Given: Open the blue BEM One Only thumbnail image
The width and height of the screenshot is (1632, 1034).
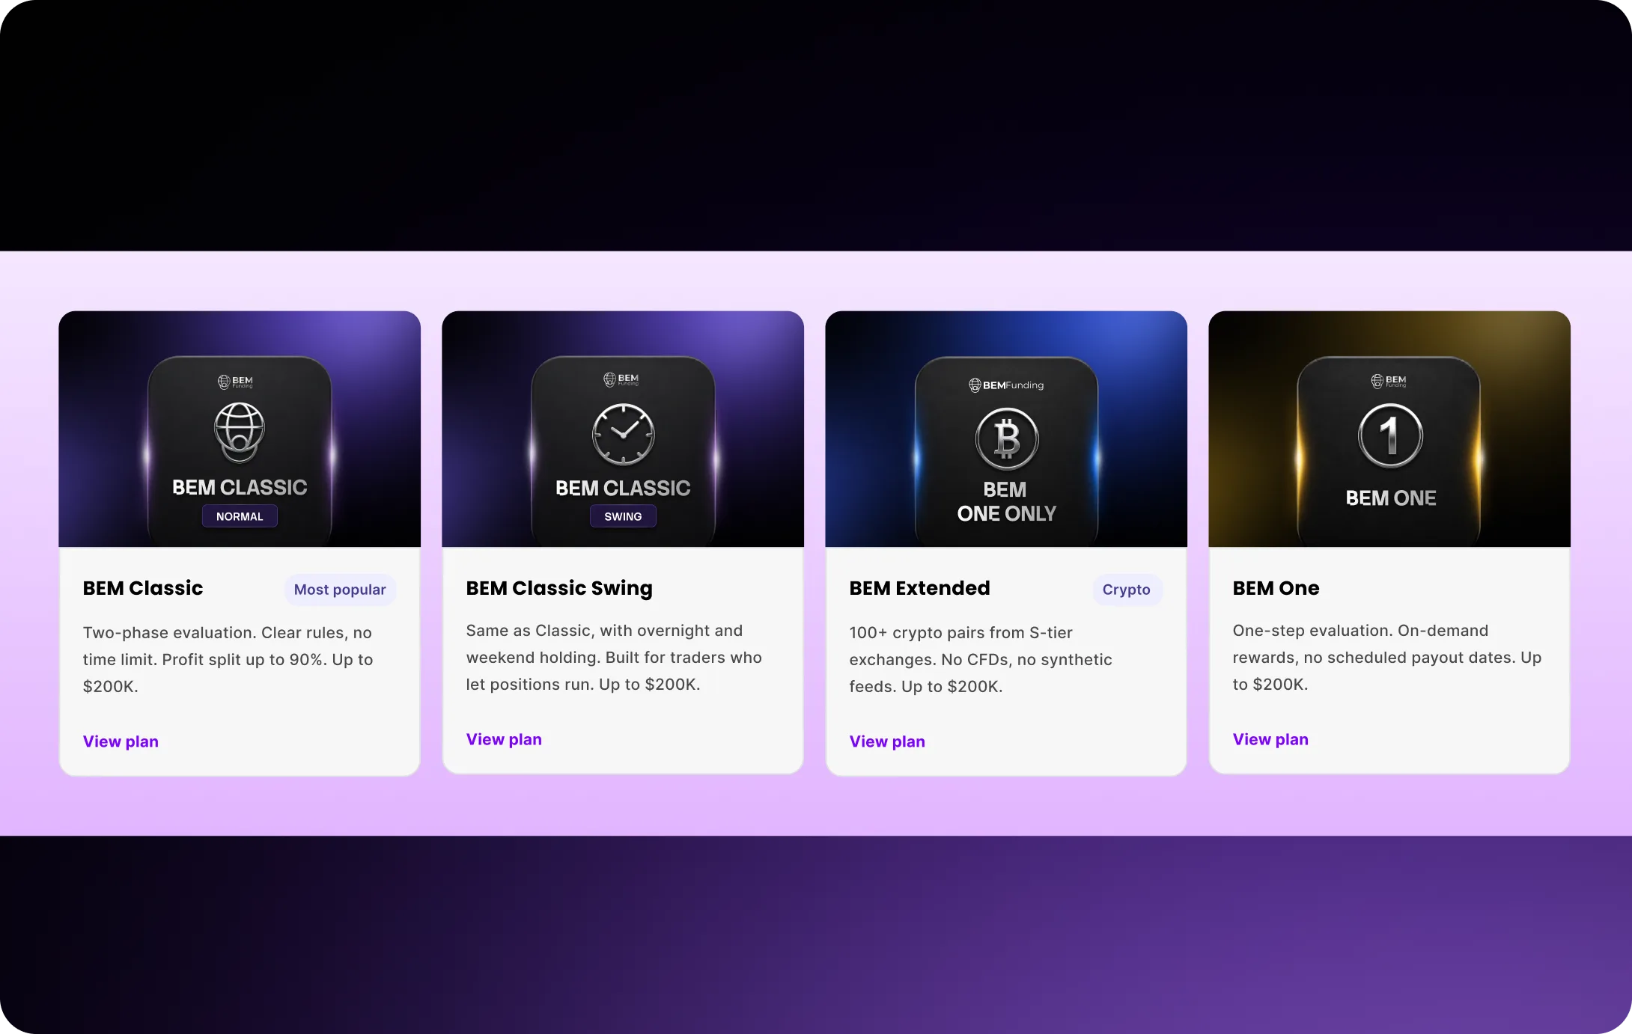Looking at the screenshot, I should [x=1006, y=429].
